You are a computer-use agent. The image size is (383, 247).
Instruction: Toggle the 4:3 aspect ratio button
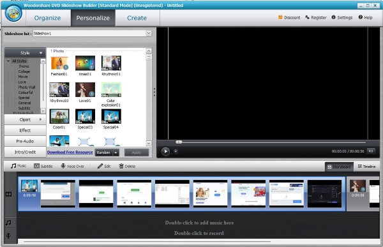[370, 151]
